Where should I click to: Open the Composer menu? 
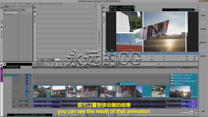pyautogui.click(x=28, y=4)
